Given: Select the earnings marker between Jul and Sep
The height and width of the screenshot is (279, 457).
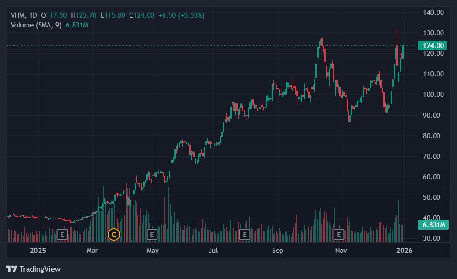Looking at the screenshot, I should (x=243, y=234).
